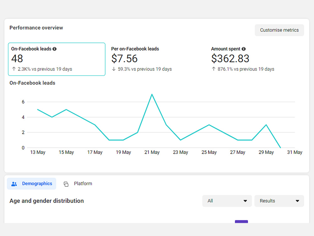Switch to the Platform tab

pos(78,184)
